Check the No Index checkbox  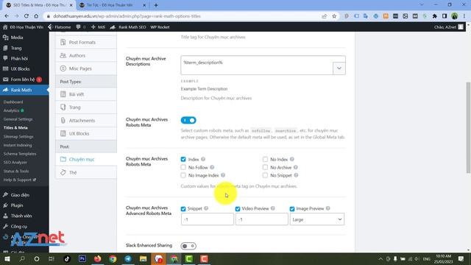(x=265, y=159)
